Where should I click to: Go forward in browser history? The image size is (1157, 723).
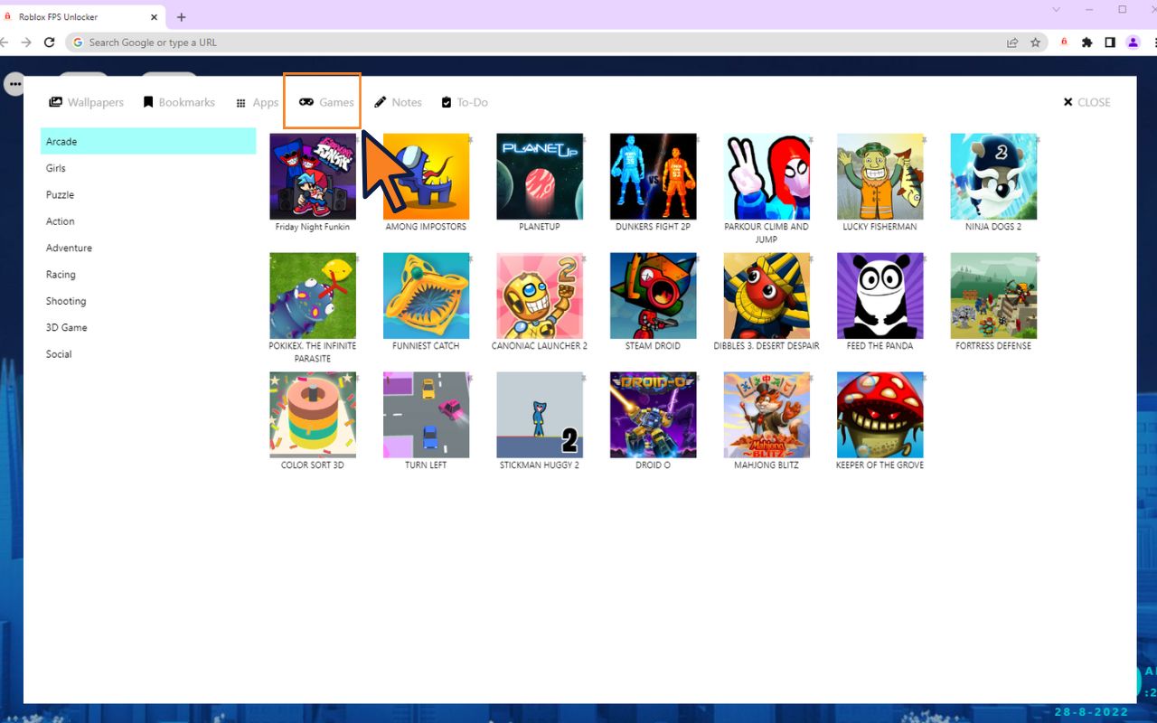(26, 42)
